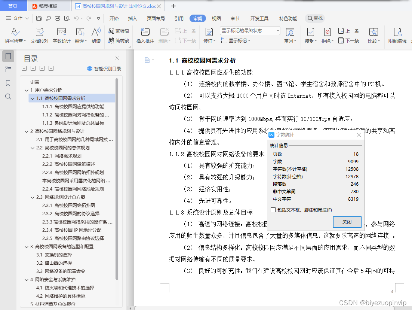Click the outline panel vertical scrollbar

[x=117, y=179]
